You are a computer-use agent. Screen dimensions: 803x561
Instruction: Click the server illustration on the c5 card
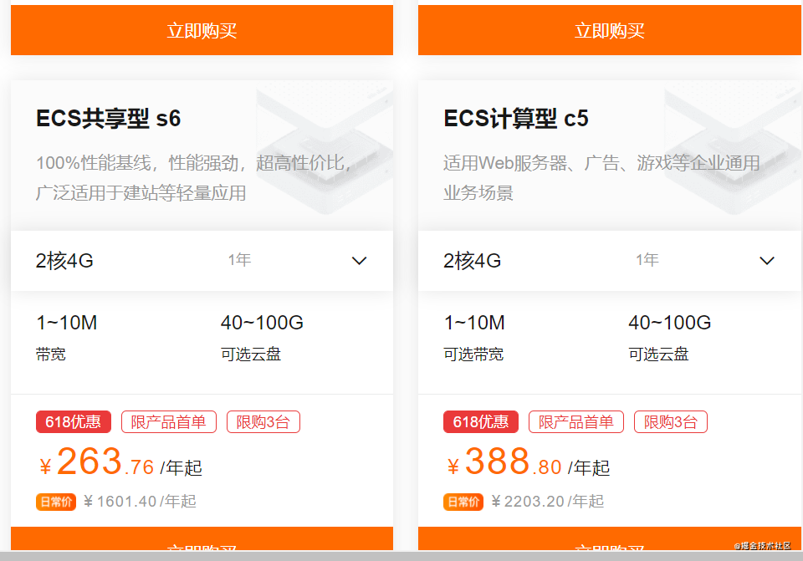pos(733,151)
